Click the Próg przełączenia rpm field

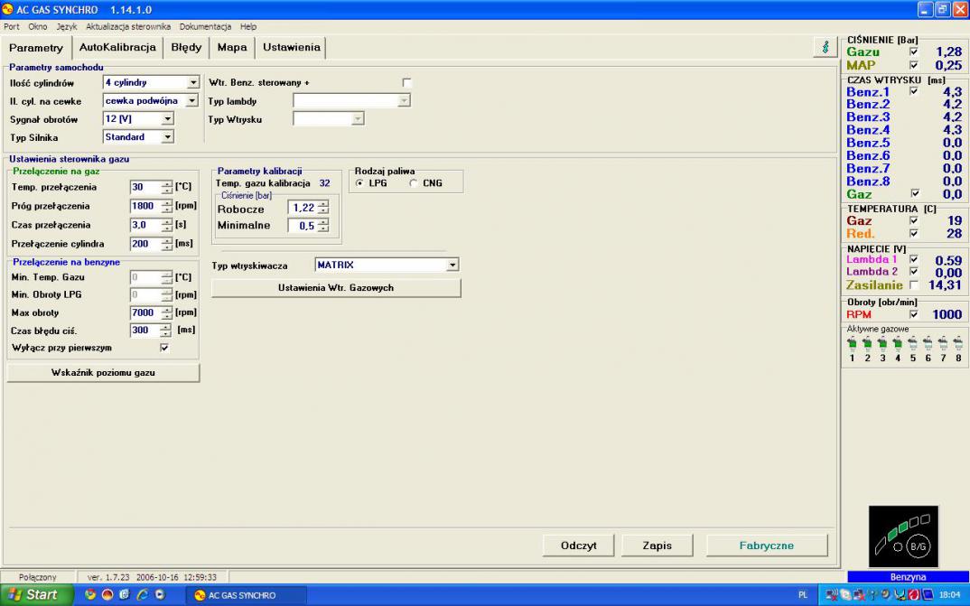[x=145, y=206]
